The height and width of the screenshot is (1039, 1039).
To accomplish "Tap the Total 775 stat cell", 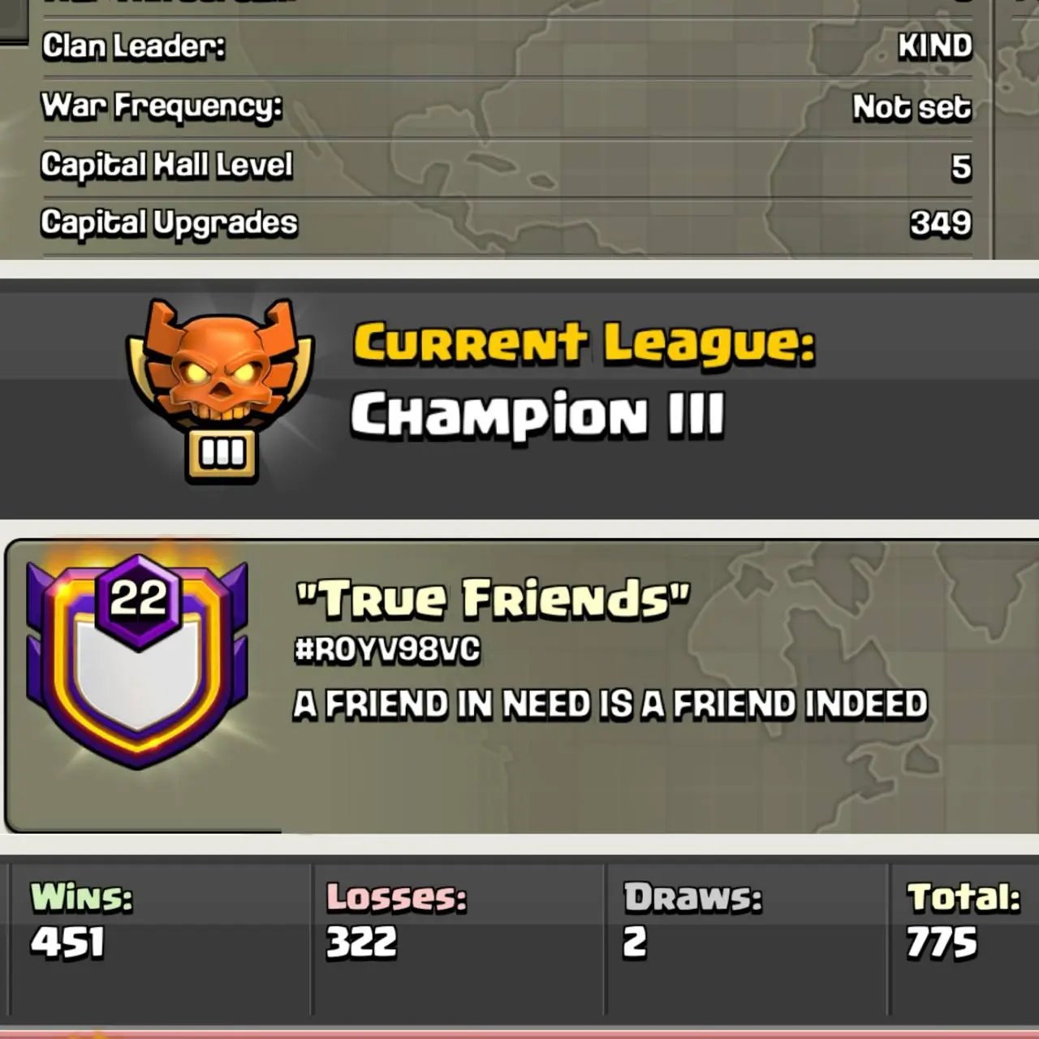I will (965, 938).
